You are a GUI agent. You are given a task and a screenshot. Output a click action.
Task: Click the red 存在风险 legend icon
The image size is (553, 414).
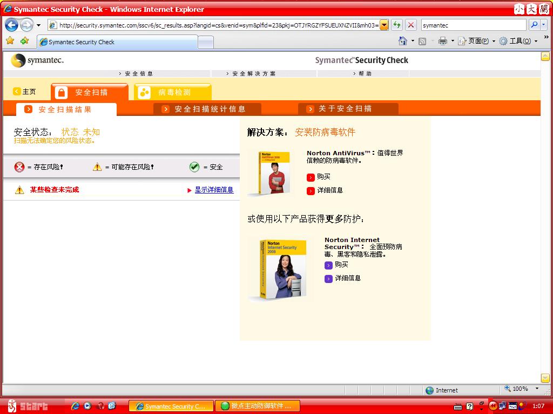19,167
